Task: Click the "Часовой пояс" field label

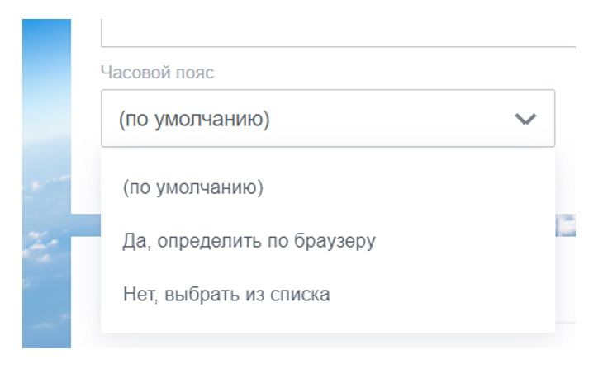Action: click(x=157, y=73)
